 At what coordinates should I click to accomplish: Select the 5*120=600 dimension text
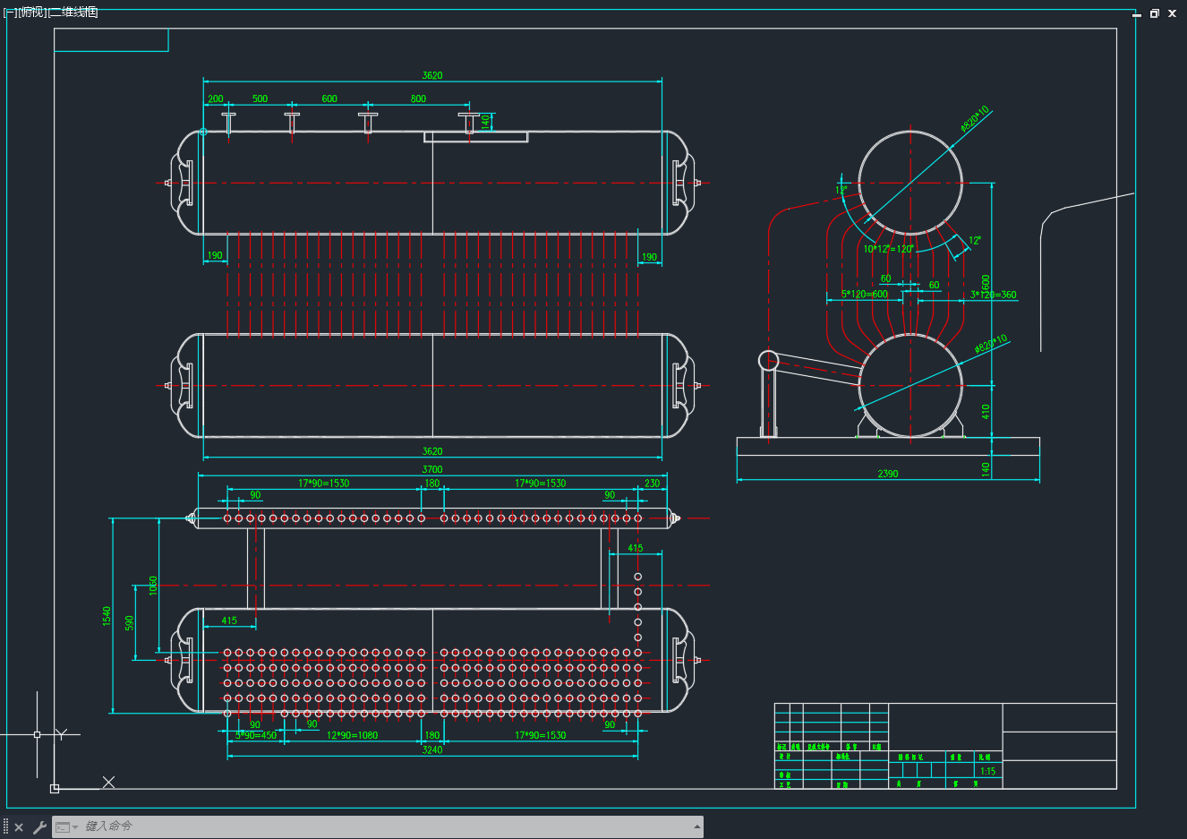[865, 294]
